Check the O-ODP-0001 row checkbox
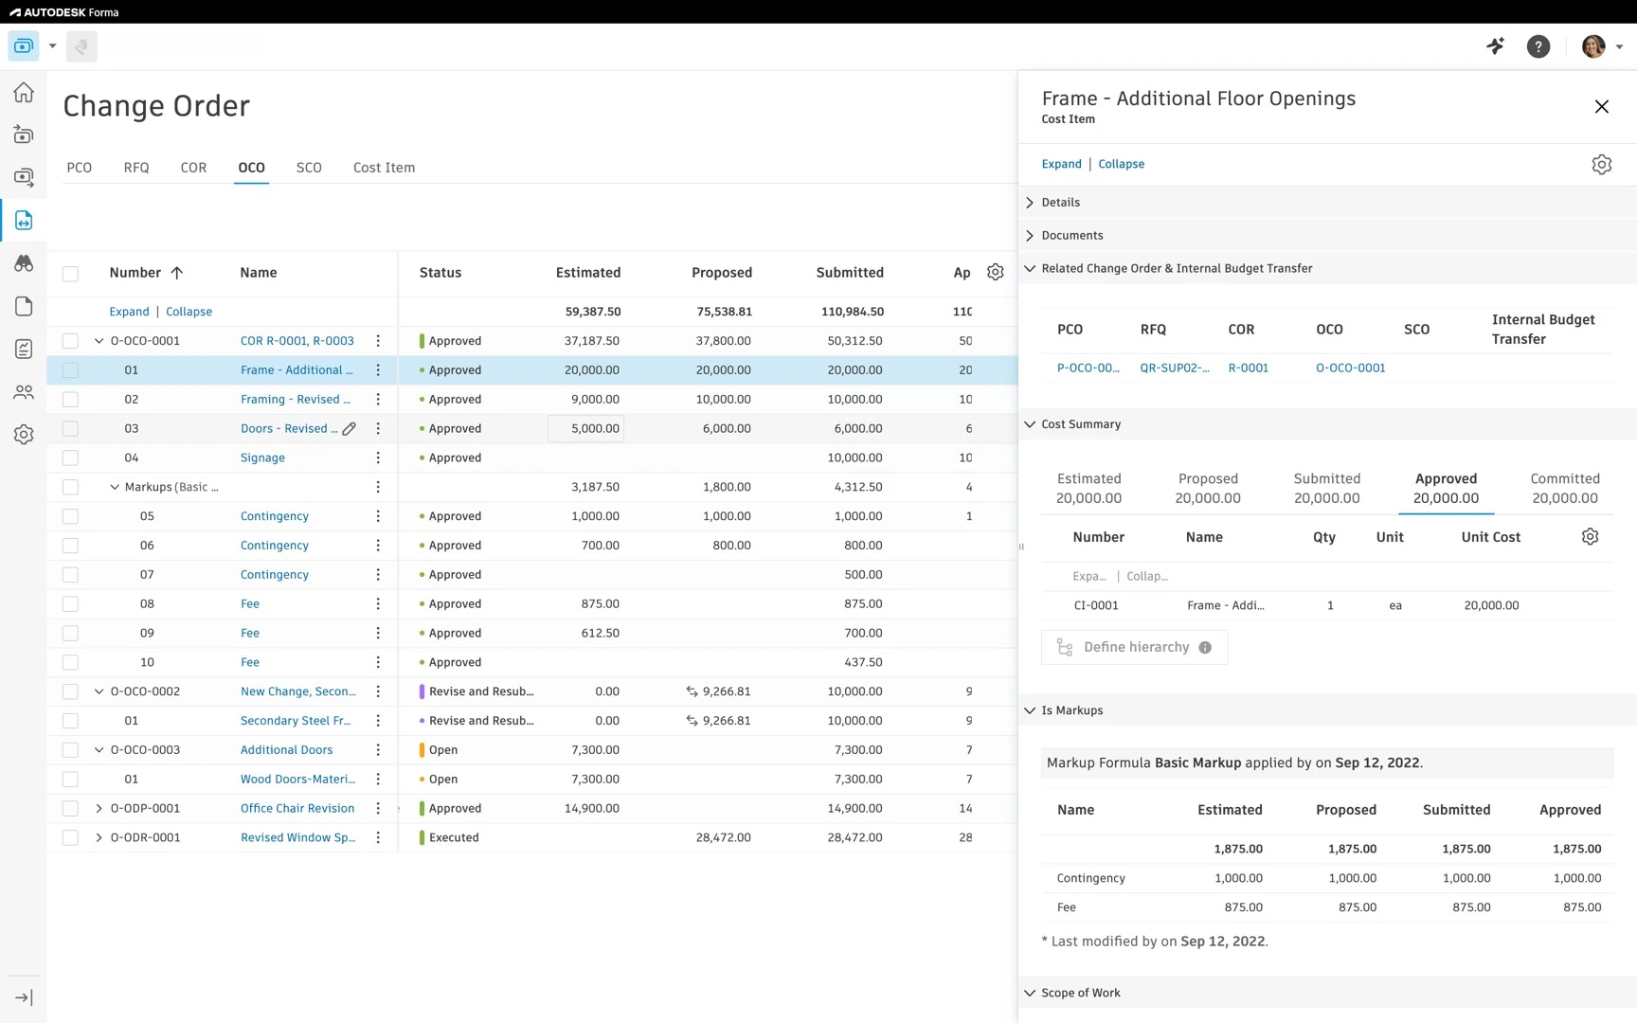The image size is (1637, 1023). click(x=70, y=809)
